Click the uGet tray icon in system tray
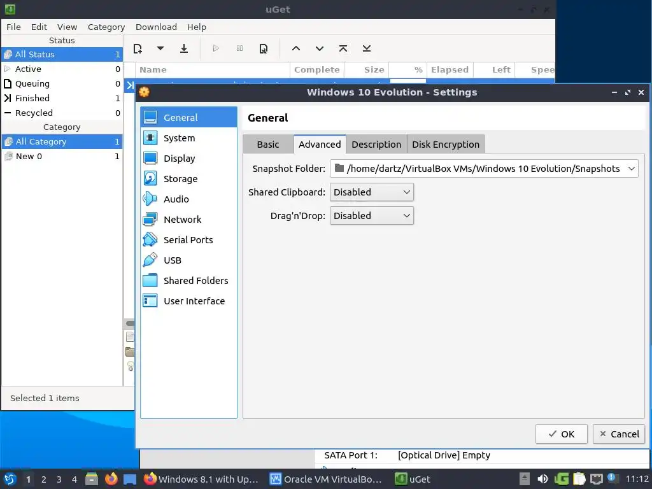This screenshot has width=652, height=489. (x=561, y=479)
